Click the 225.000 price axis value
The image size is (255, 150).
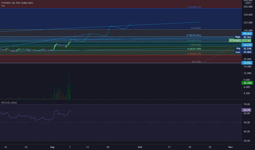248,23
